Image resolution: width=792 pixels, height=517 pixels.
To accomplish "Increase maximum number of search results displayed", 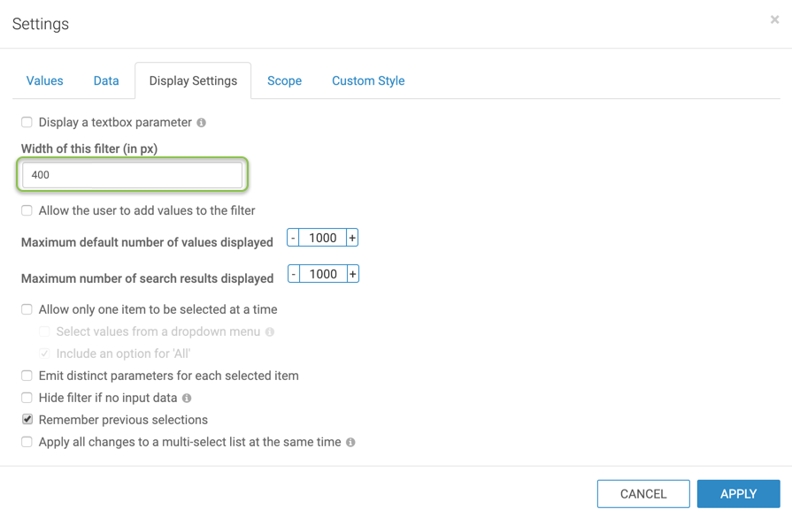I will coord(352,274).
